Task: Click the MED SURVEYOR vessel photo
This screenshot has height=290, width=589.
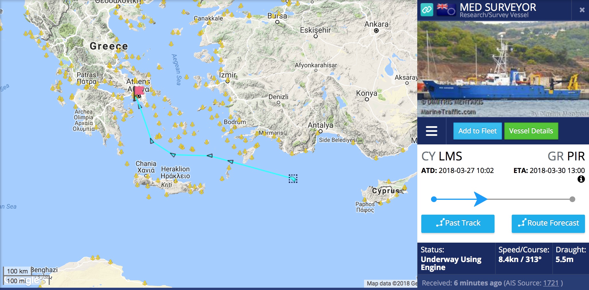Action: tap(503, 69)
